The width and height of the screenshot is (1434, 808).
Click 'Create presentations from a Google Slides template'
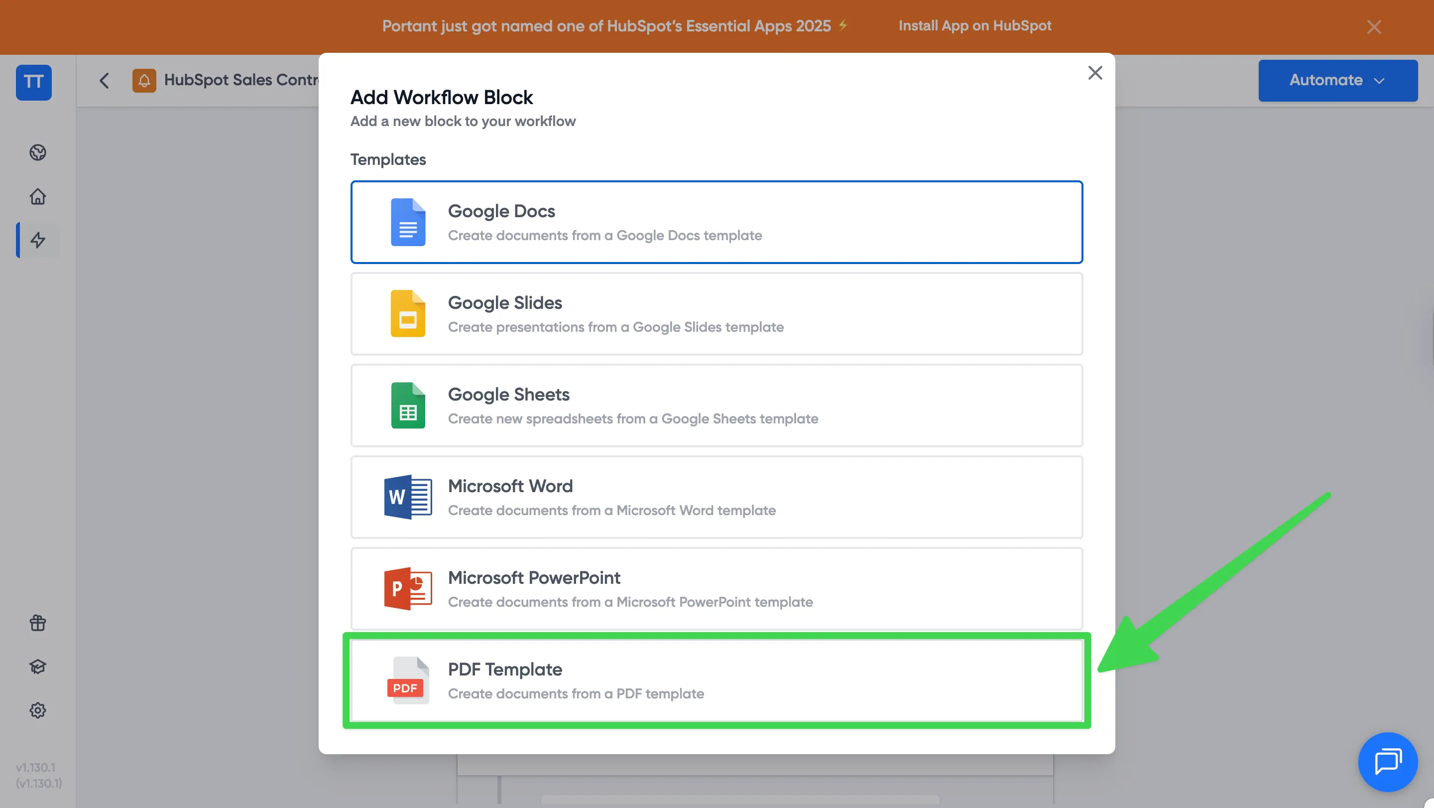pyautogui.click(x=616, y=327)
